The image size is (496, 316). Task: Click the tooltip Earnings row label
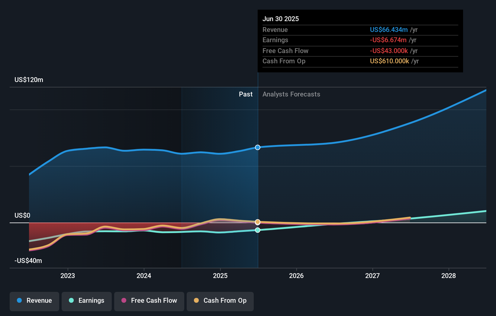(275, 40)
